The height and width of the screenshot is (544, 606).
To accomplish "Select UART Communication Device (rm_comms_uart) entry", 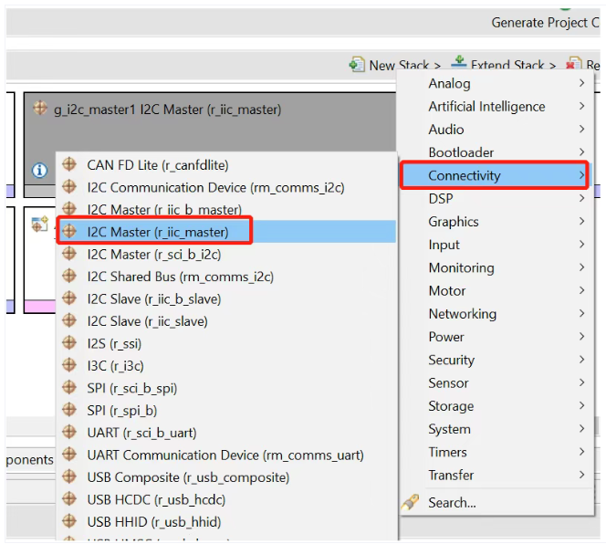I will click(226, 455).
